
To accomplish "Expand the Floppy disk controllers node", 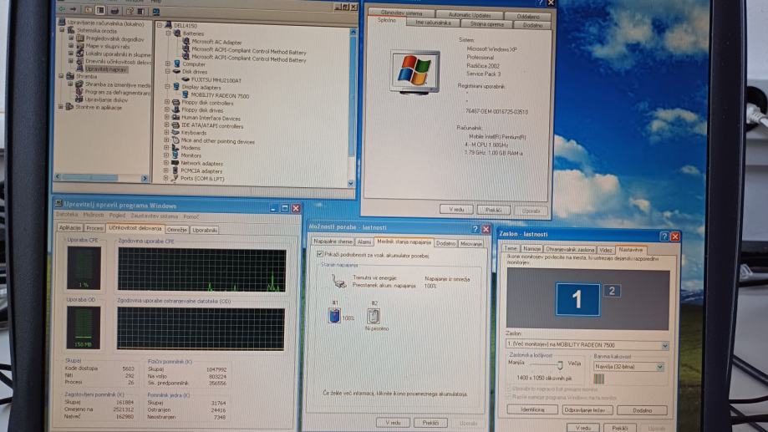I will point(167,103).
